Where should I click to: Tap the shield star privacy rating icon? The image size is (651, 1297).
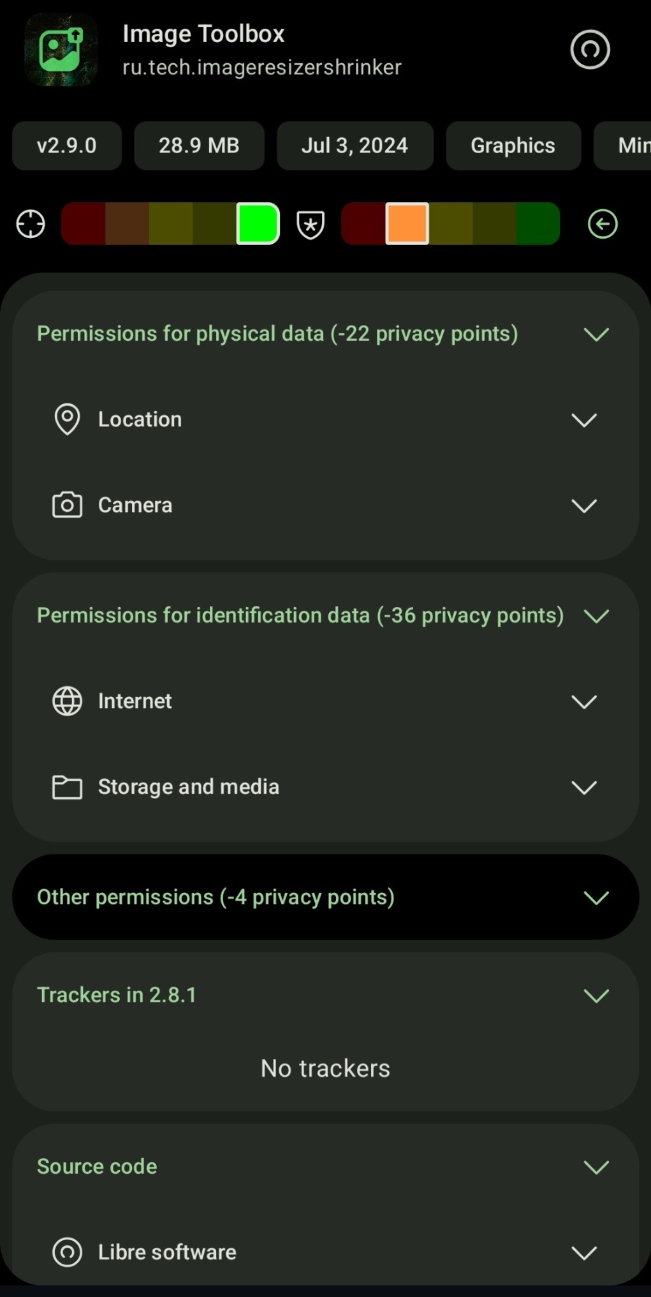point(311,225)
